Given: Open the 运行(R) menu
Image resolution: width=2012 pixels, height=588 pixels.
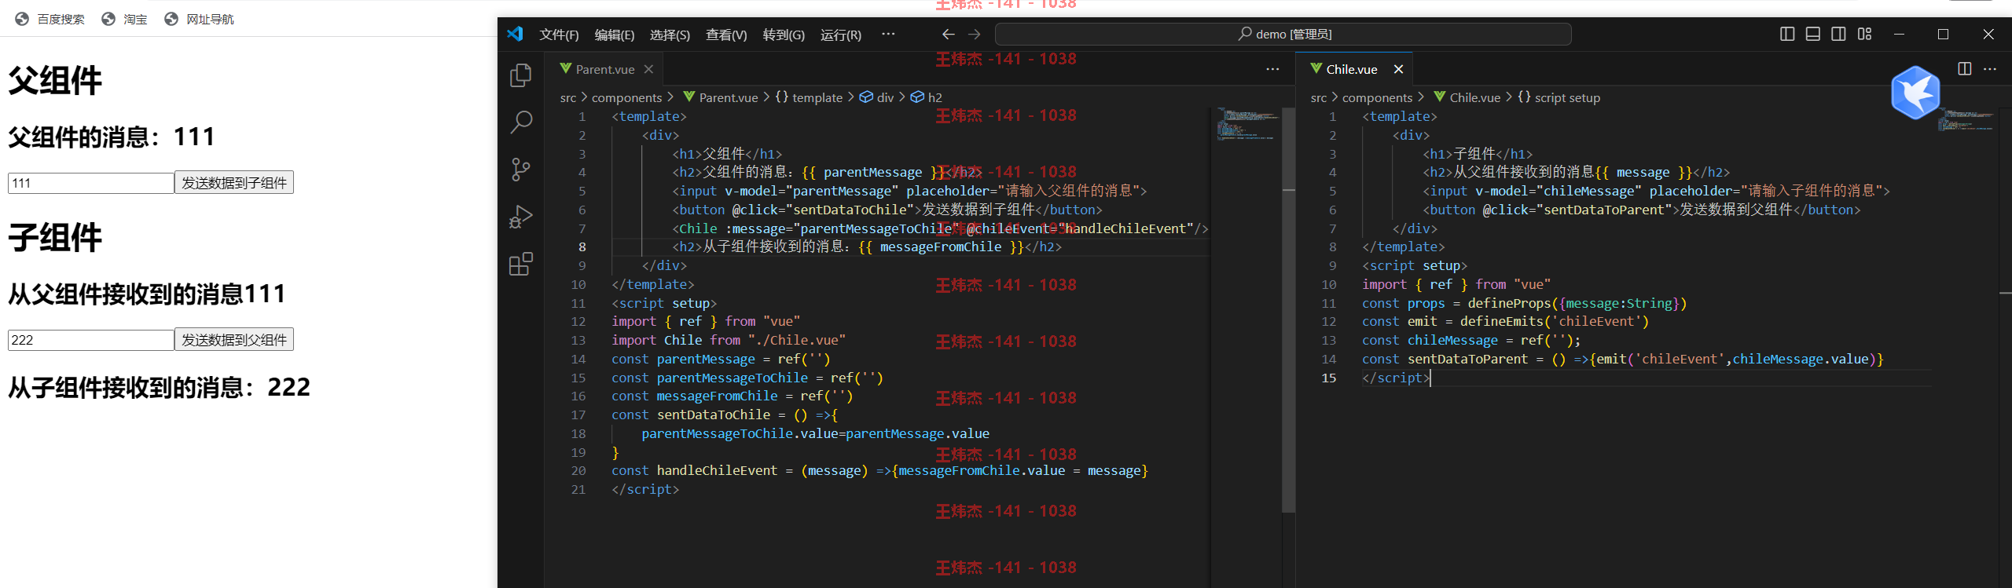Looking at the screenshot, I should tap(841, 35).
